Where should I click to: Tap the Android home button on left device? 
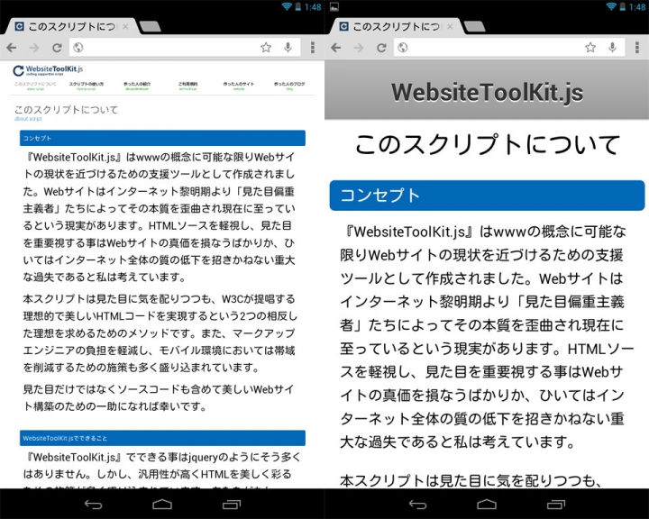162,504
